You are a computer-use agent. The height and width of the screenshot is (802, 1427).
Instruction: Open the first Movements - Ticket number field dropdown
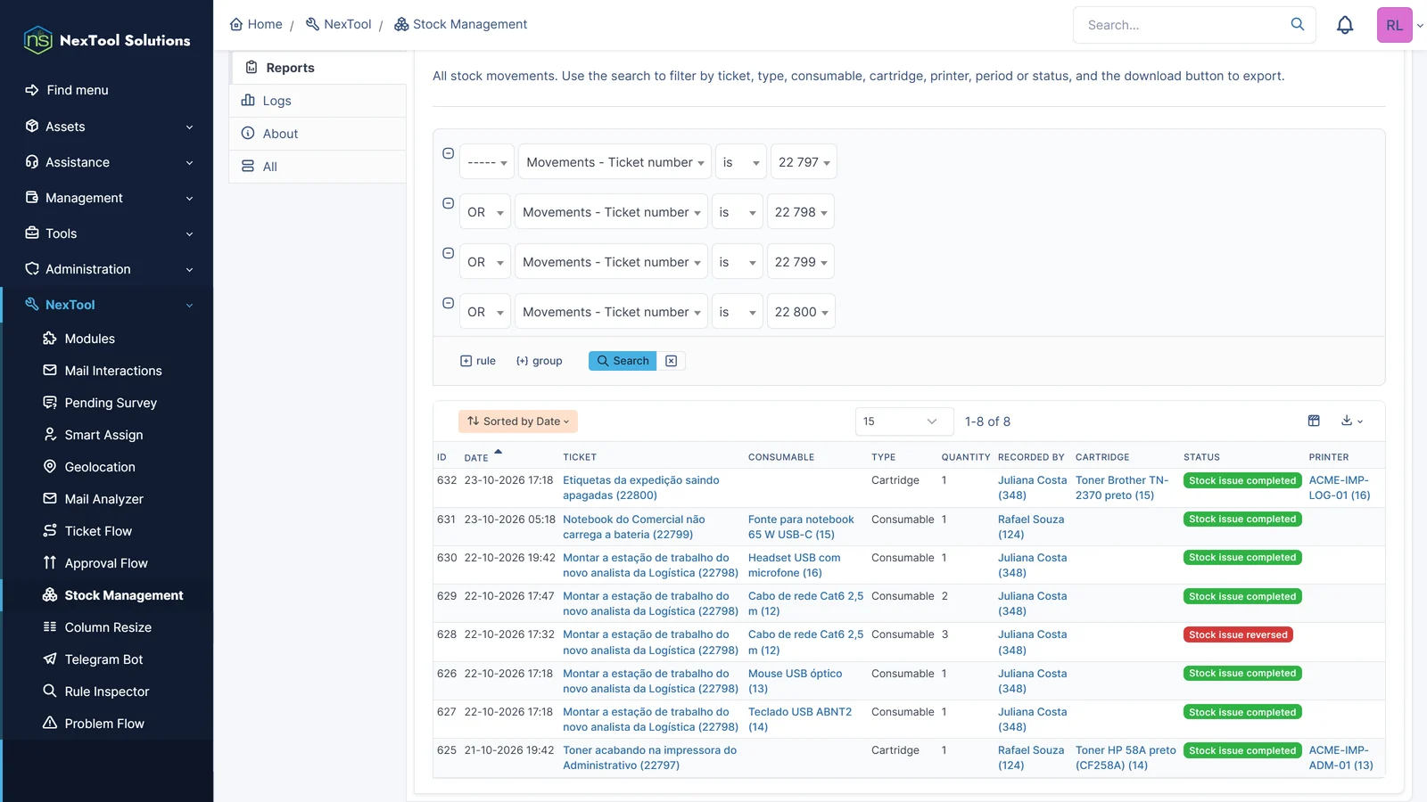pos(615,162)
